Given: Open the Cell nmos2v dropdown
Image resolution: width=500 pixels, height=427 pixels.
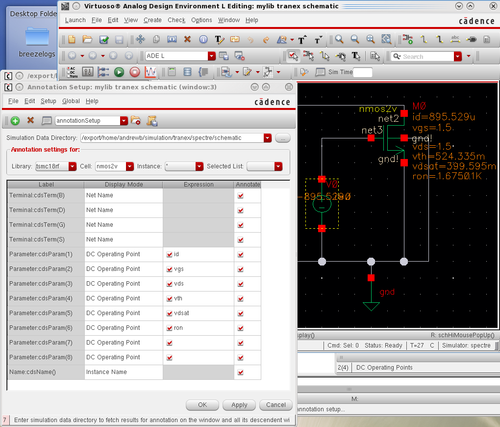Looking at the screenshot, I should tap(130, 166).
